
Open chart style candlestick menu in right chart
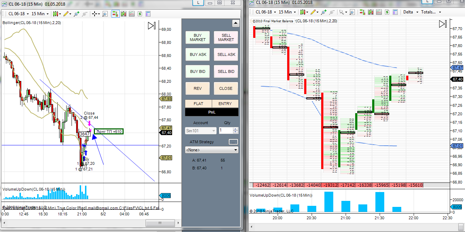(x=304, y=12)
